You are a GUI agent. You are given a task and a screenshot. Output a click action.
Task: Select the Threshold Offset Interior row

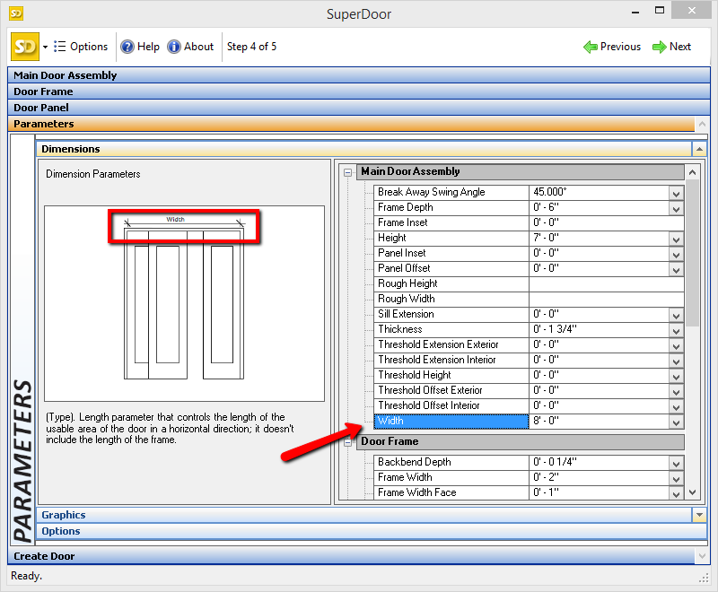coord(451,405)
